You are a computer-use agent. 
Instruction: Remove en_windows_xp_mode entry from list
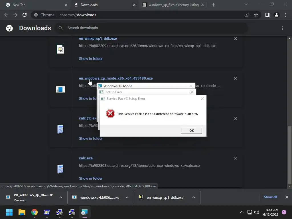[x=235, y=78]
